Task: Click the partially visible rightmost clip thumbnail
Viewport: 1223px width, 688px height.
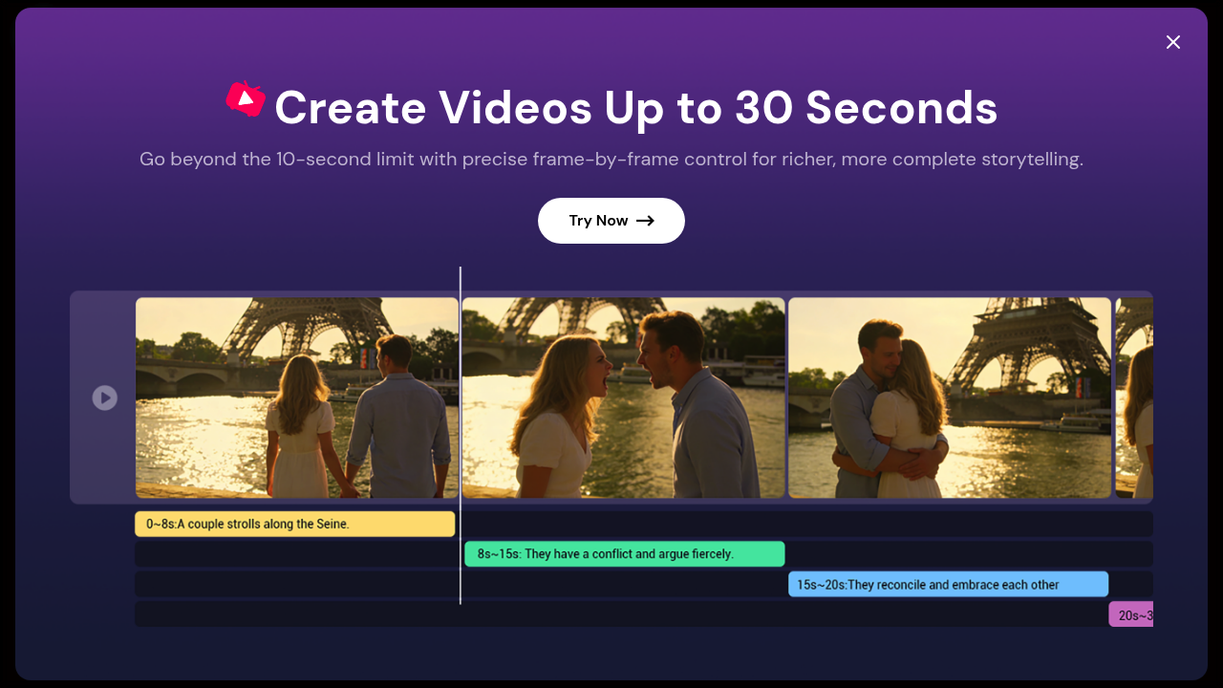Action: (1134, 398)
